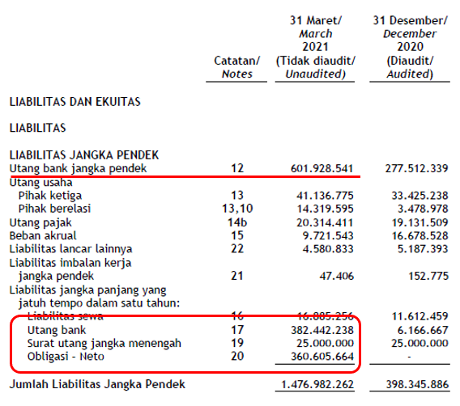Viewport: 460px width, 406px height.
Task: Click the Catatan/Notes column header
Action: pyautogui.click(x=236, y=67)
